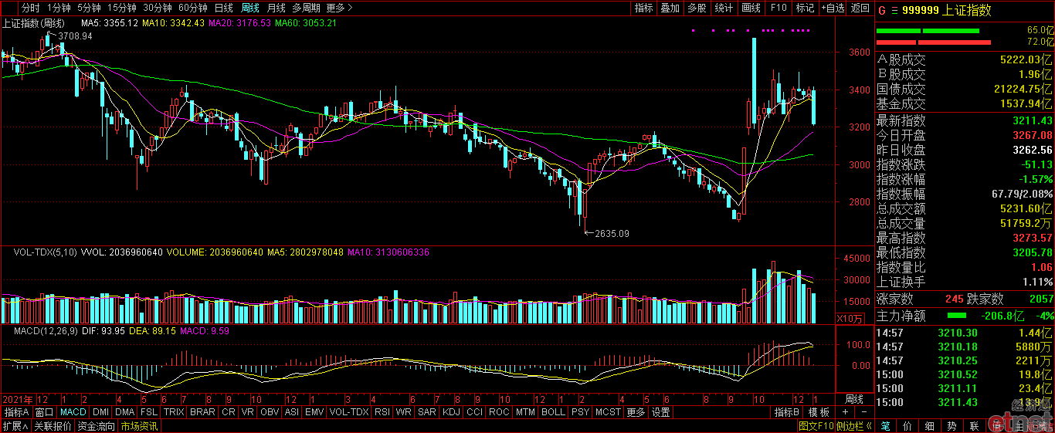The width and height of the screenshot is (1055, 433).
Task: Select the TRIX indicator tab
Action: point(174,412)
